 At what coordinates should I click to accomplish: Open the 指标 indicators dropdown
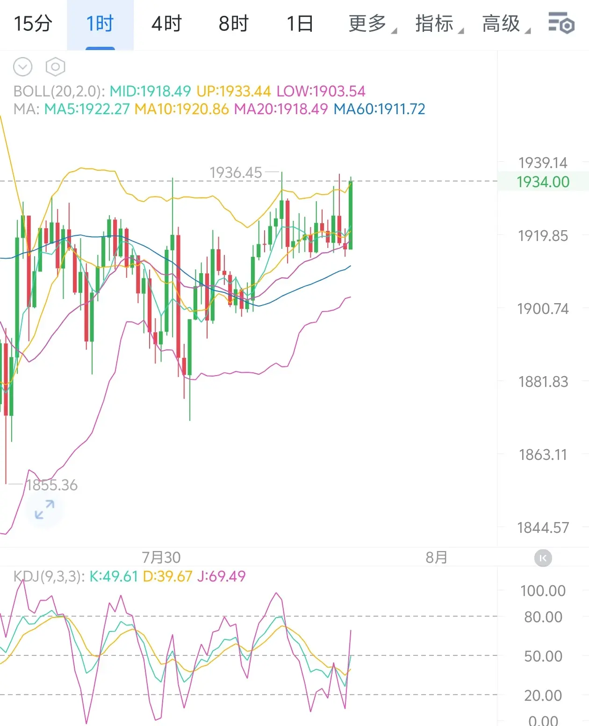[x=439, y=24]
